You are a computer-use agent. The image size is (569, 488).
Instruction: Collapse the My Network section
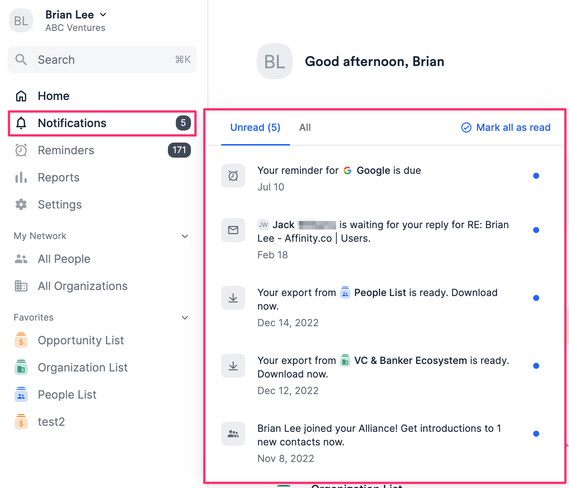185,236
